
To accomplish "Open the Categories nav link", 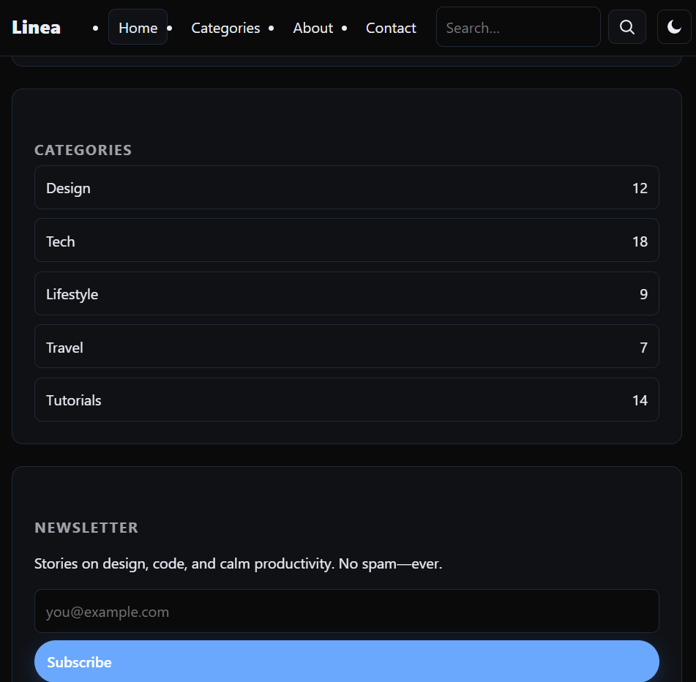I will click(225, 28).
